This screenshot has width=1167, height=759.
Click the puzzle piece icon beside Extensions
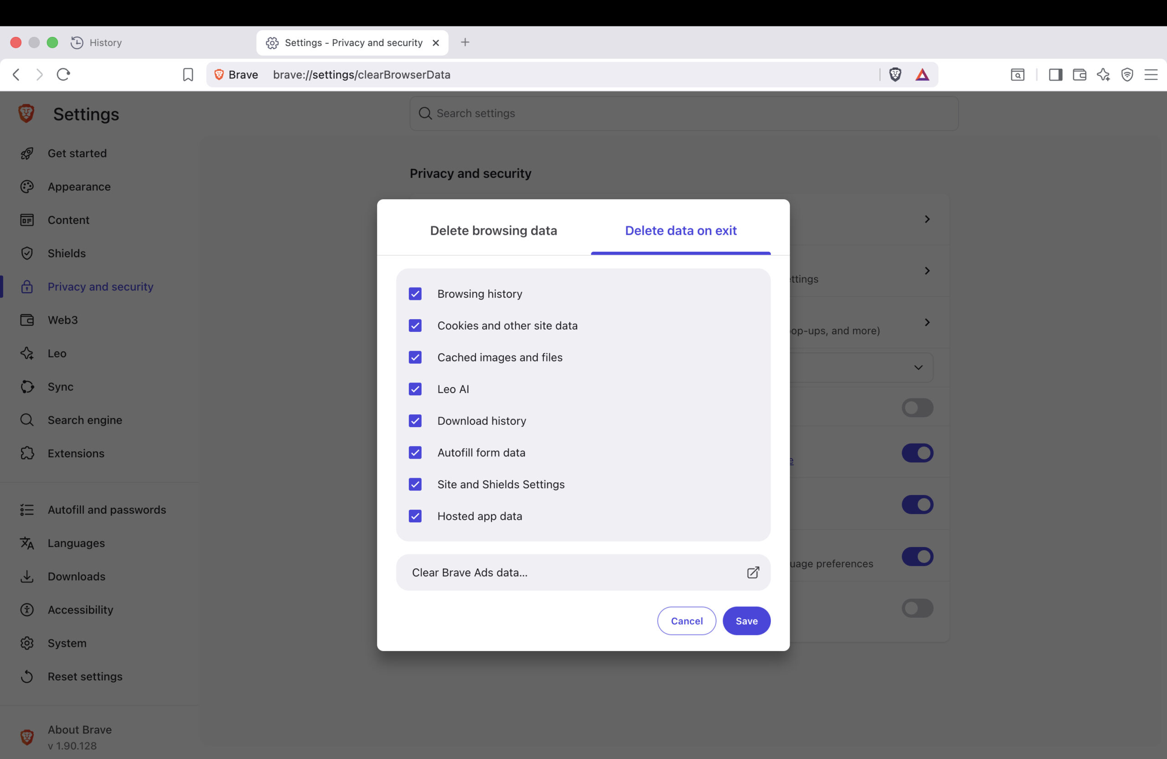pyautogui.click(x=27, y=454)
